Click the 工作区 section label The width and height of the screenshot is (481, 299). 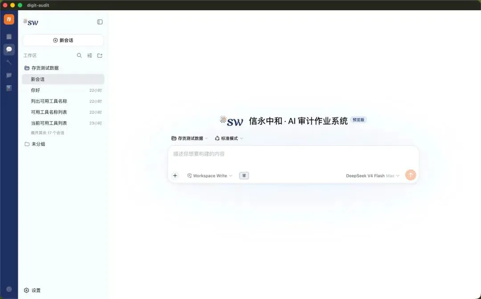point(30,56)
